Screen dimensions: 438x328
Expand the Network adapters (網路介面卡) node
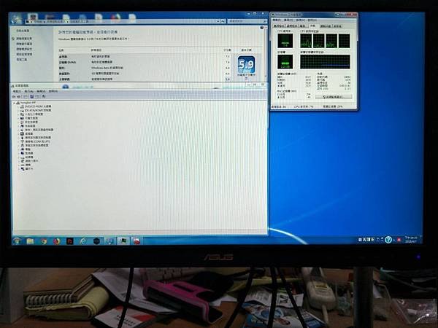point(18,161)
